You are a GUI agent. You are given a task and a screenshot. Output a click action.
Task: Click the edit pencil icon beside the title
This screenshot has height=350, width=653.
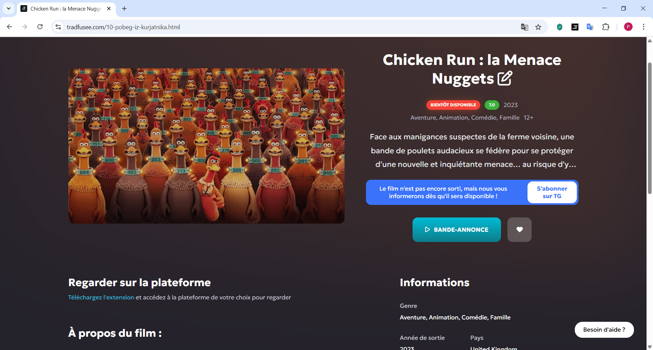click(505, 78)
